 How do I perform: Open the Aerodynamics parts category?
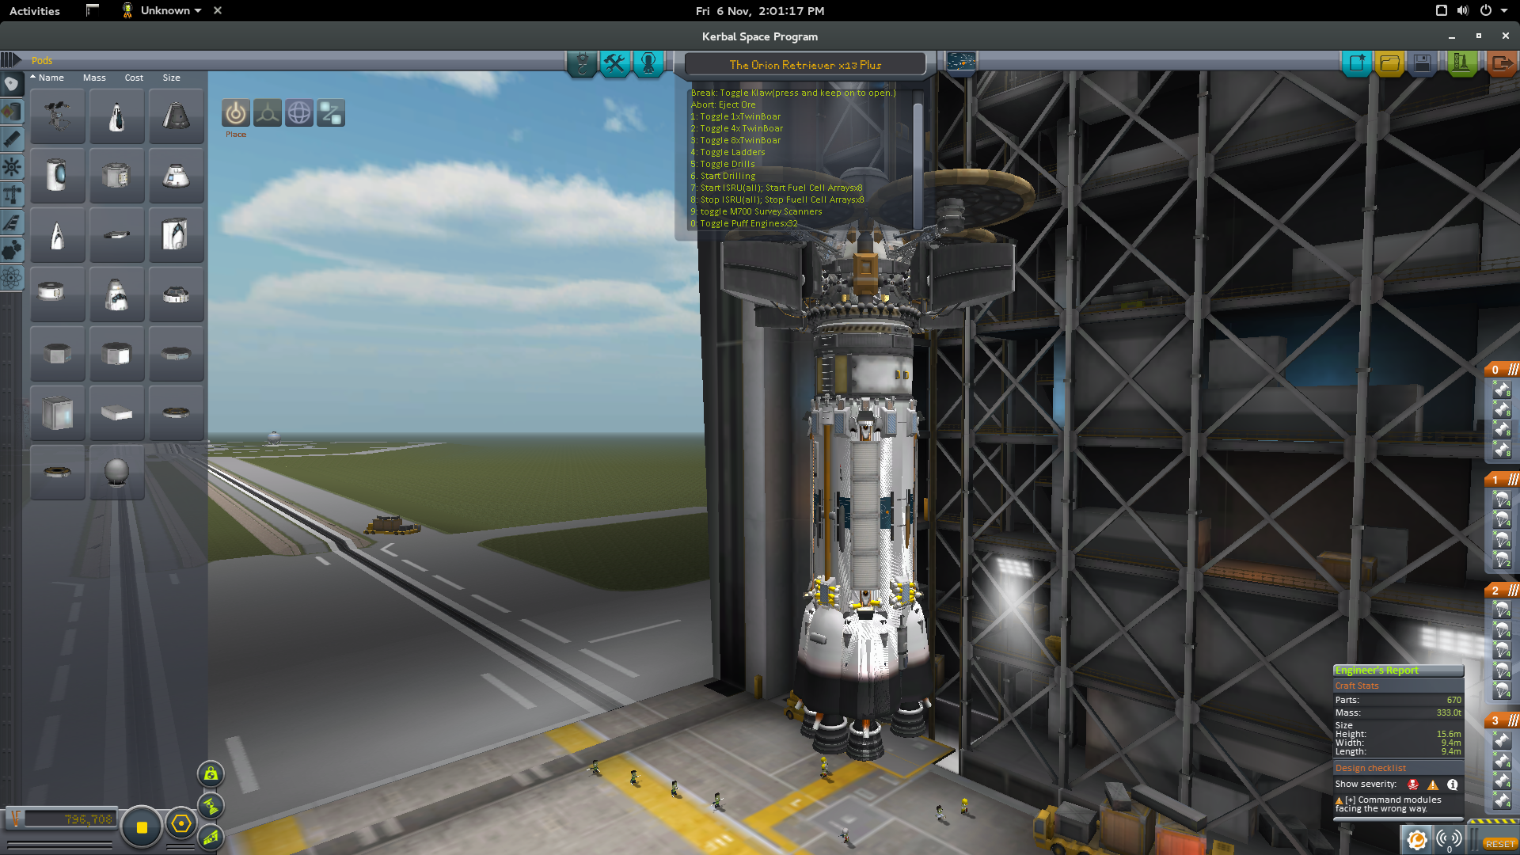click(x=11, y=222)
